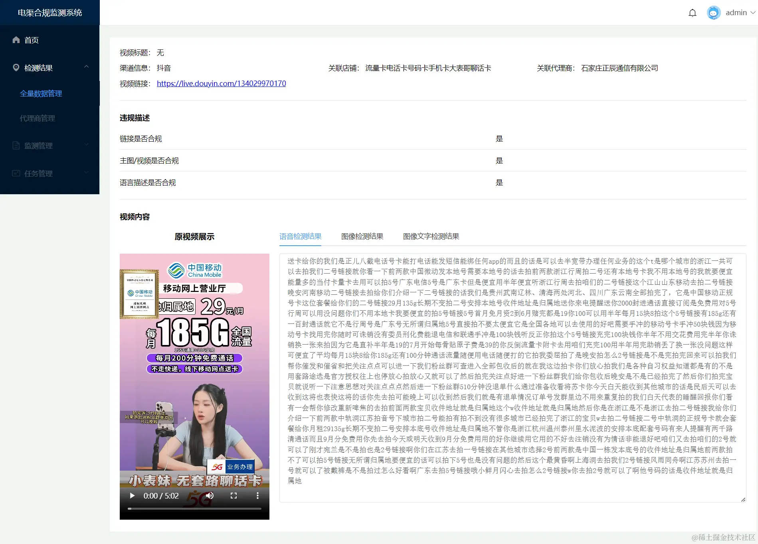The image size is (758, 544).
Task: Click the 任务管理 sidebar icon
Action: coord(16,173)
